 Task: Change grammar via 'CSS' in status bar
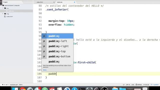pyautogui.click(x=133, y=85)
